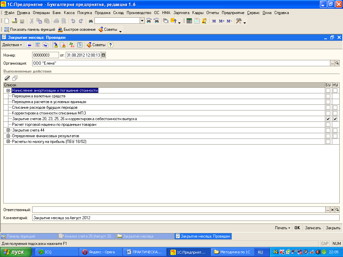This screenshot has height=257, width=343.
Task: Toggle НУ checkbox for Закрытие счета 44
Action: coord(335,130)
